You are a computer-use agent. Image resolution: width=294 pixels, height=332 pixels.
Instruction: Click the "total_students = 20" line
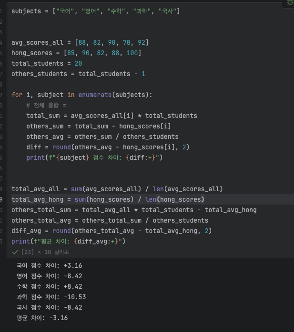coord(47,64)
